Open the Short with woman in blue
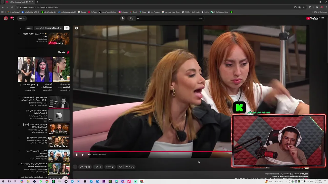 pos(44,69)
